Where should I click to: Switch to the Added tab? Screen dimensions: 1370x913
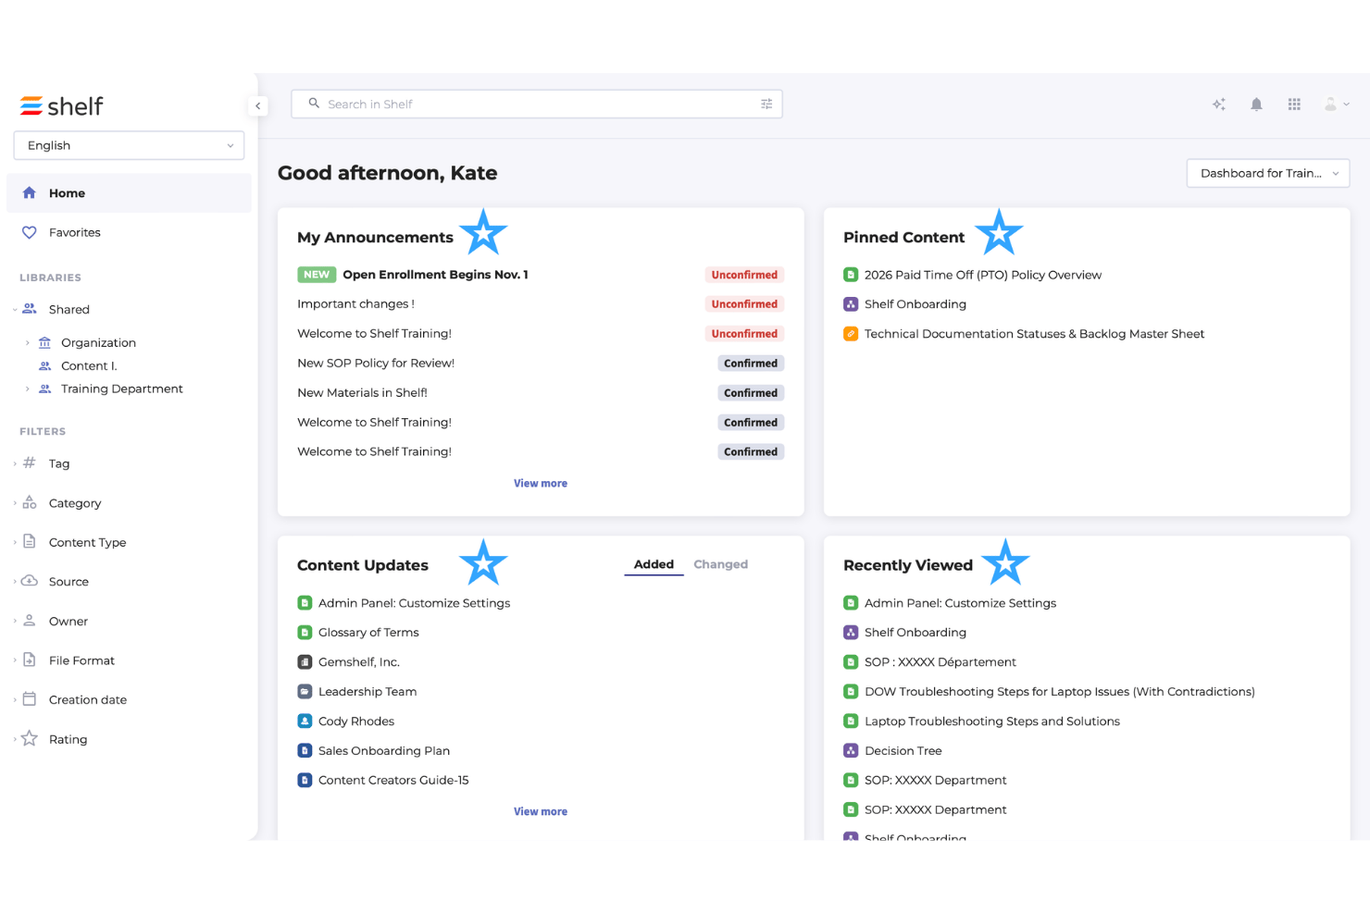[x=654, y=564]
